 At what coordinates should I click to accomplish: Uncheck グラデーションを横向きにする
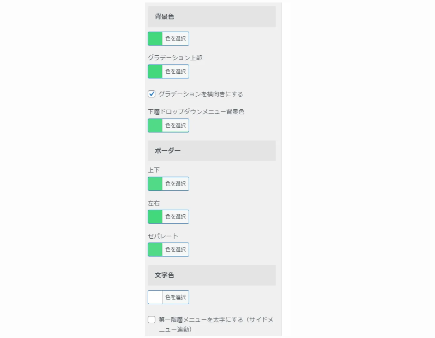pos(151,93)
